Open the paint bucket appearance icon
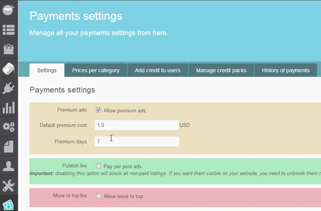Viewport: 321px width, 211px height. (x=8, y=69)
